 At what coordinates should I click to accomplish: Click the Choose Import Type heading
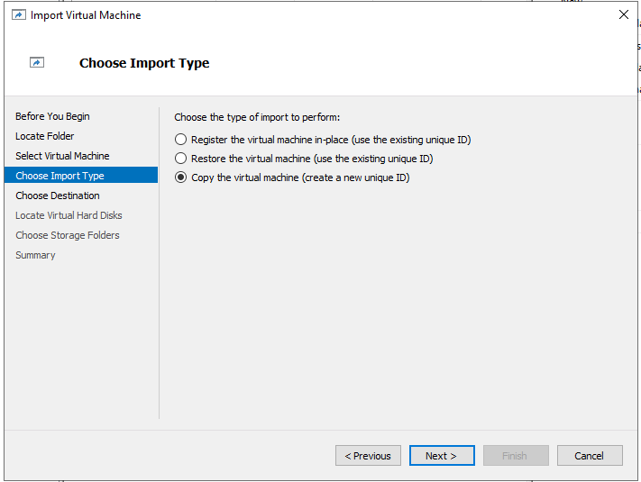144,63
